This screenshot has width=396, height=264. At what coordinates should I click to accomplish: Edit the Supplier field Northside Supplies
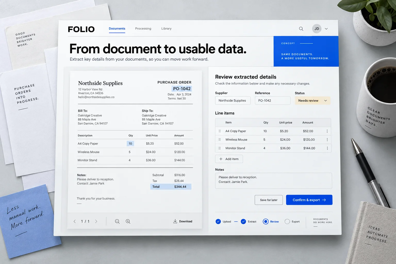pos(233,101)
